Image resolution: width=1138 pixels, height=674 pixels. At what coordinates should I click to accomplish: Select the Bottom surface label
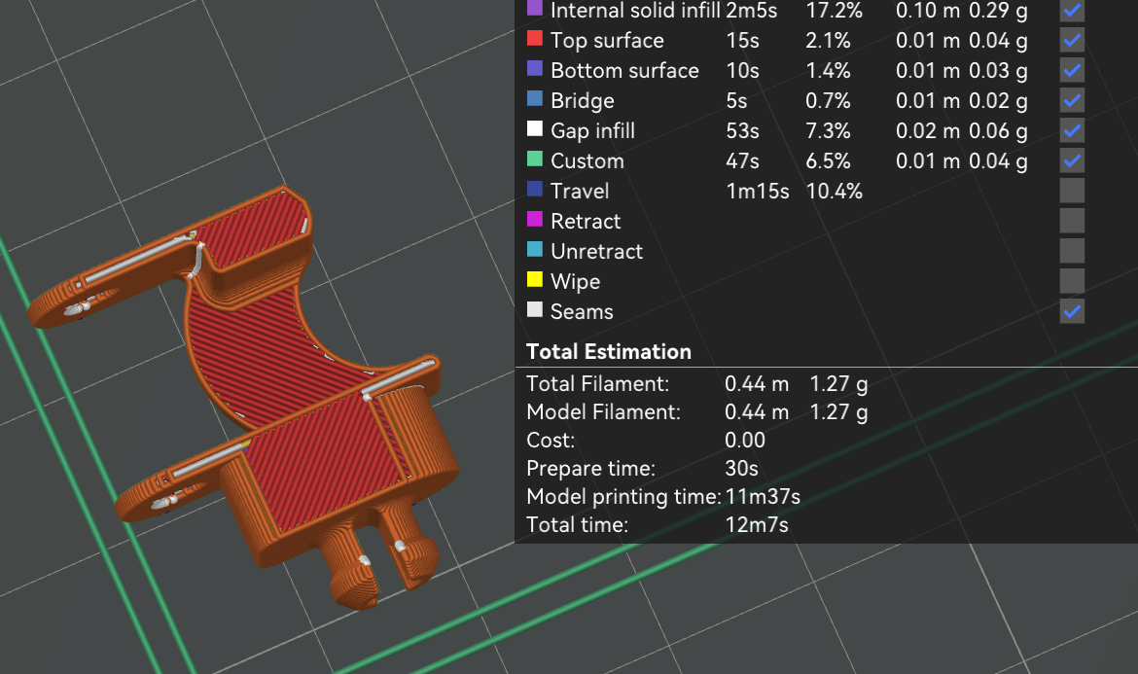pos(624,70)
